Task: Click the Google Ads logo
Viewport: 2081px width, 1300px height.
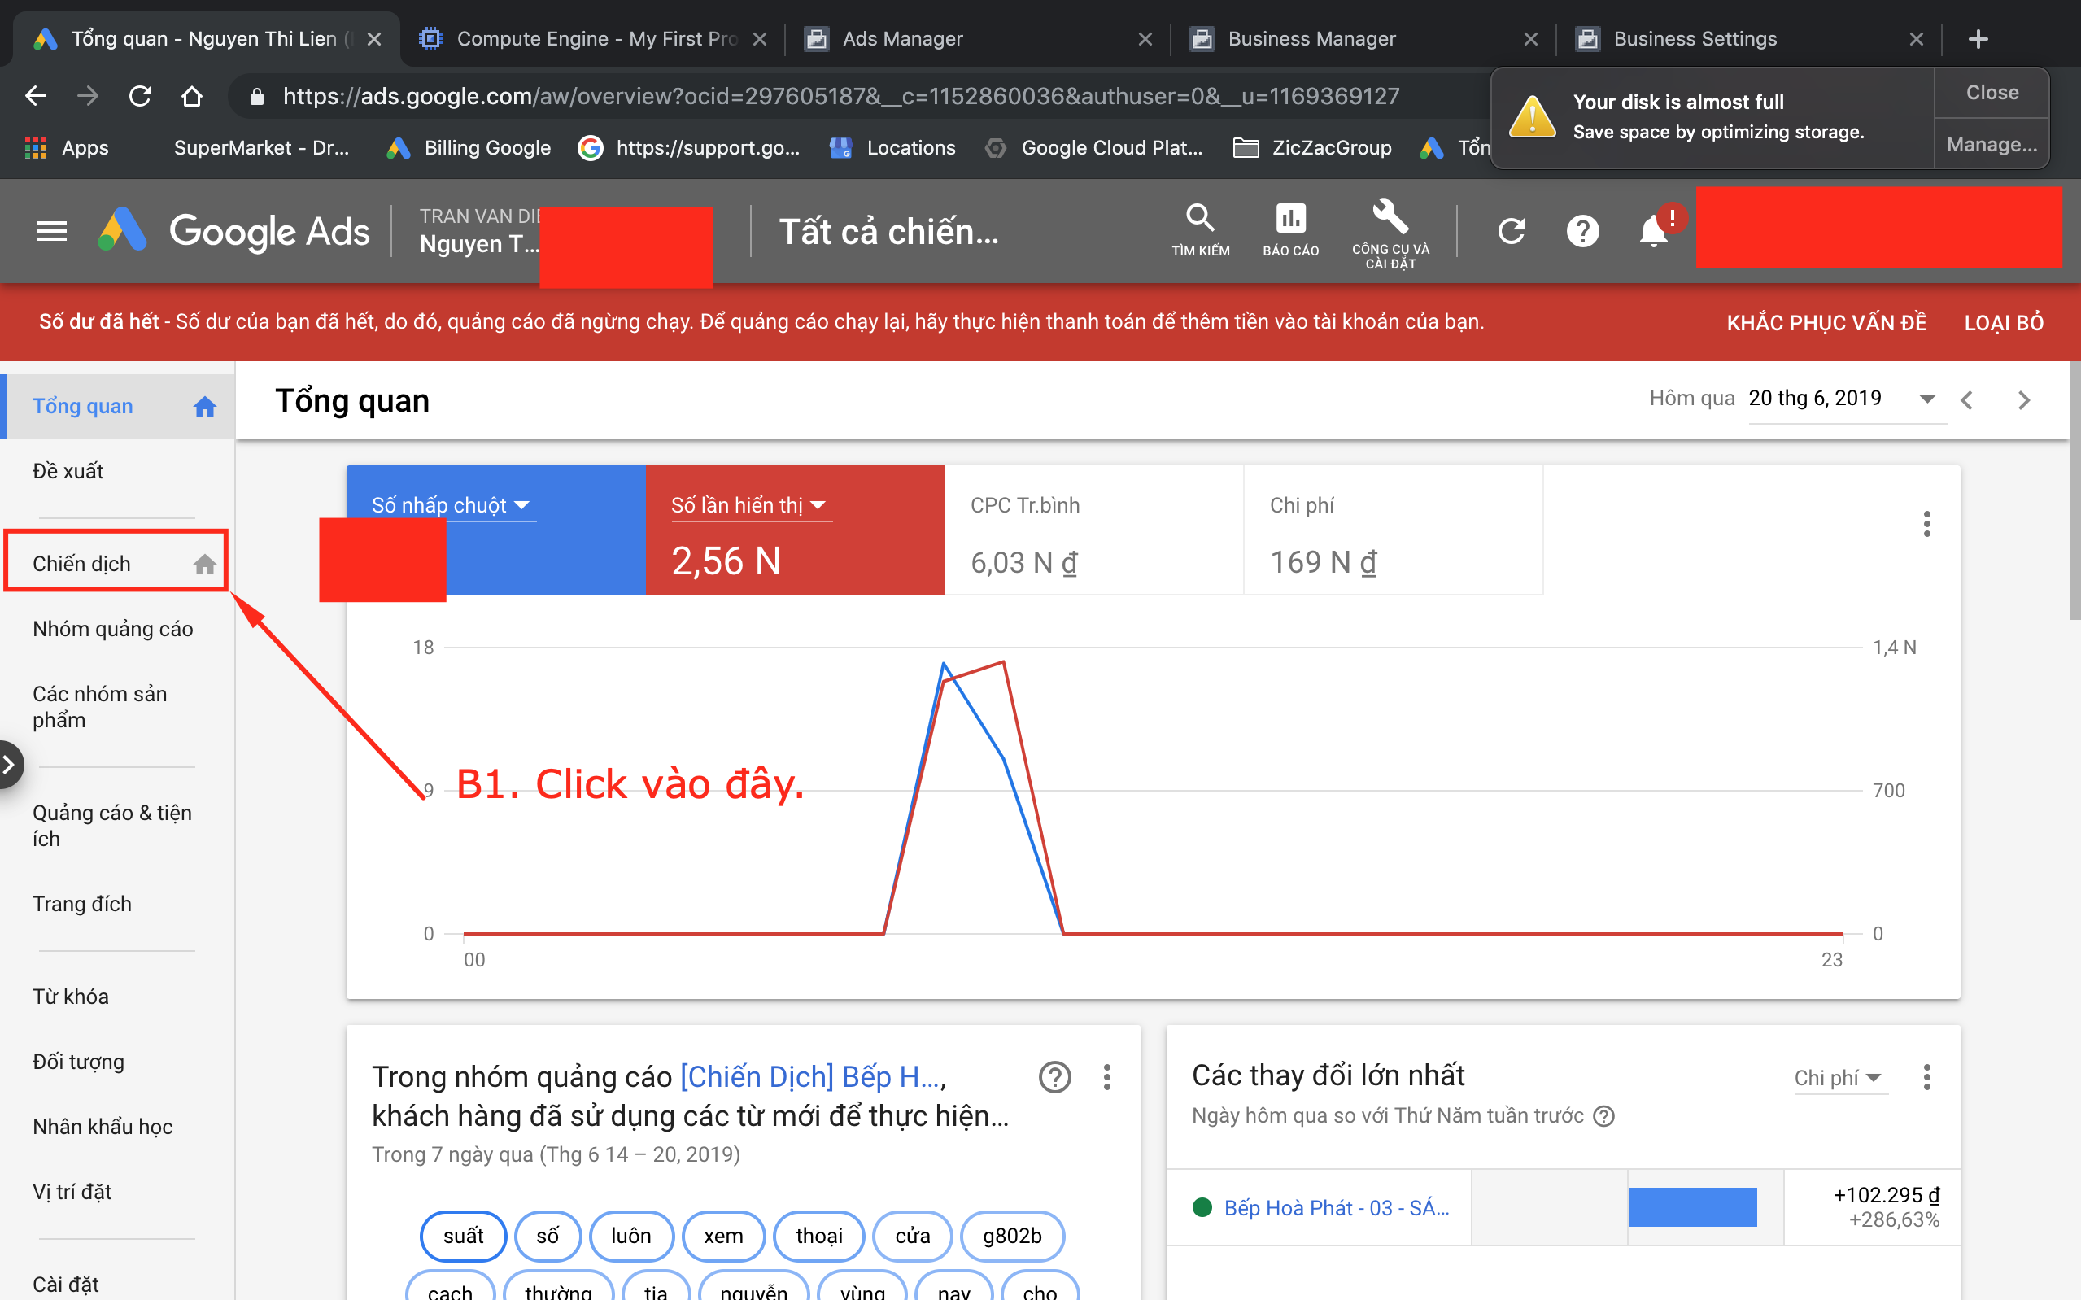Action: point(233,231)
